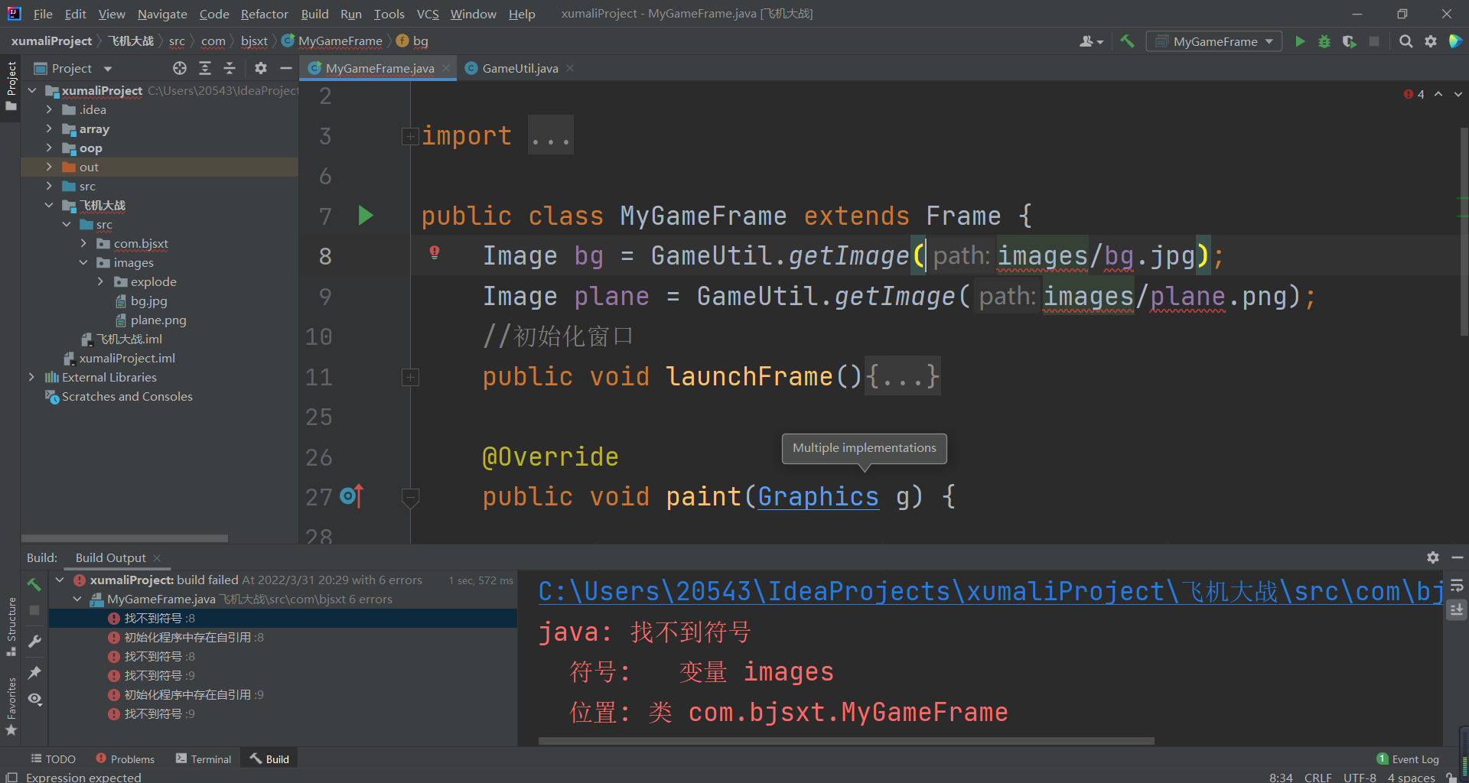Go to next highlighted error arrow

point(1458,94)
